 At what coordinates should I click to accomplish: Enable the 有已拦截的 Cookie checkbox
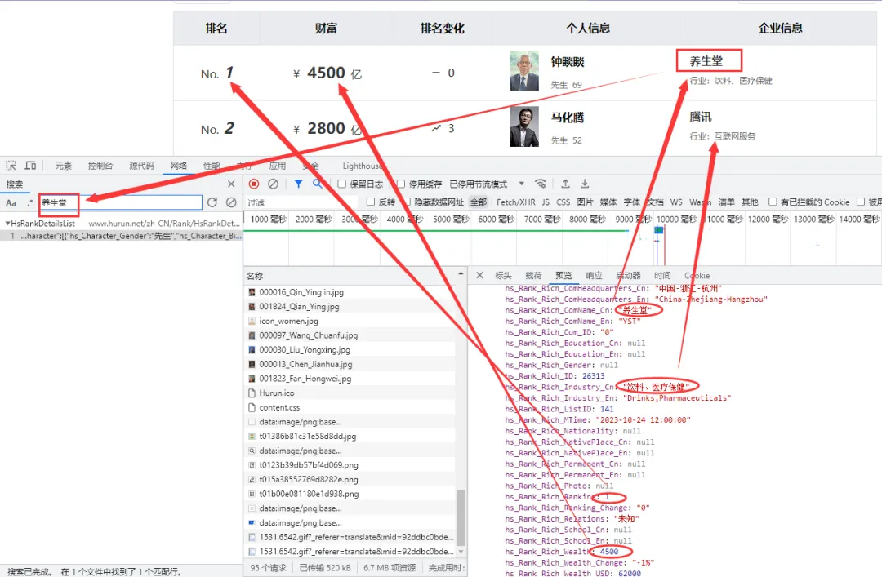[x=773, y=202]
